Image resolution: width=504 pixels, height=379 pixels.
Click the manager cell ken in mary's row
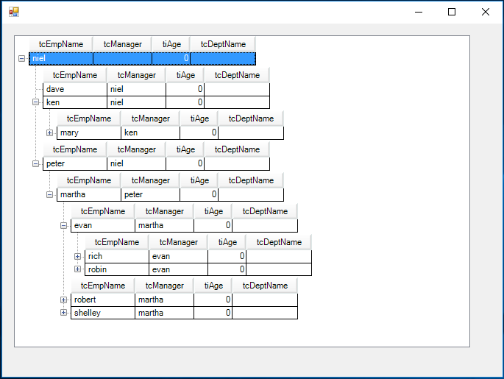coord(150,132)
